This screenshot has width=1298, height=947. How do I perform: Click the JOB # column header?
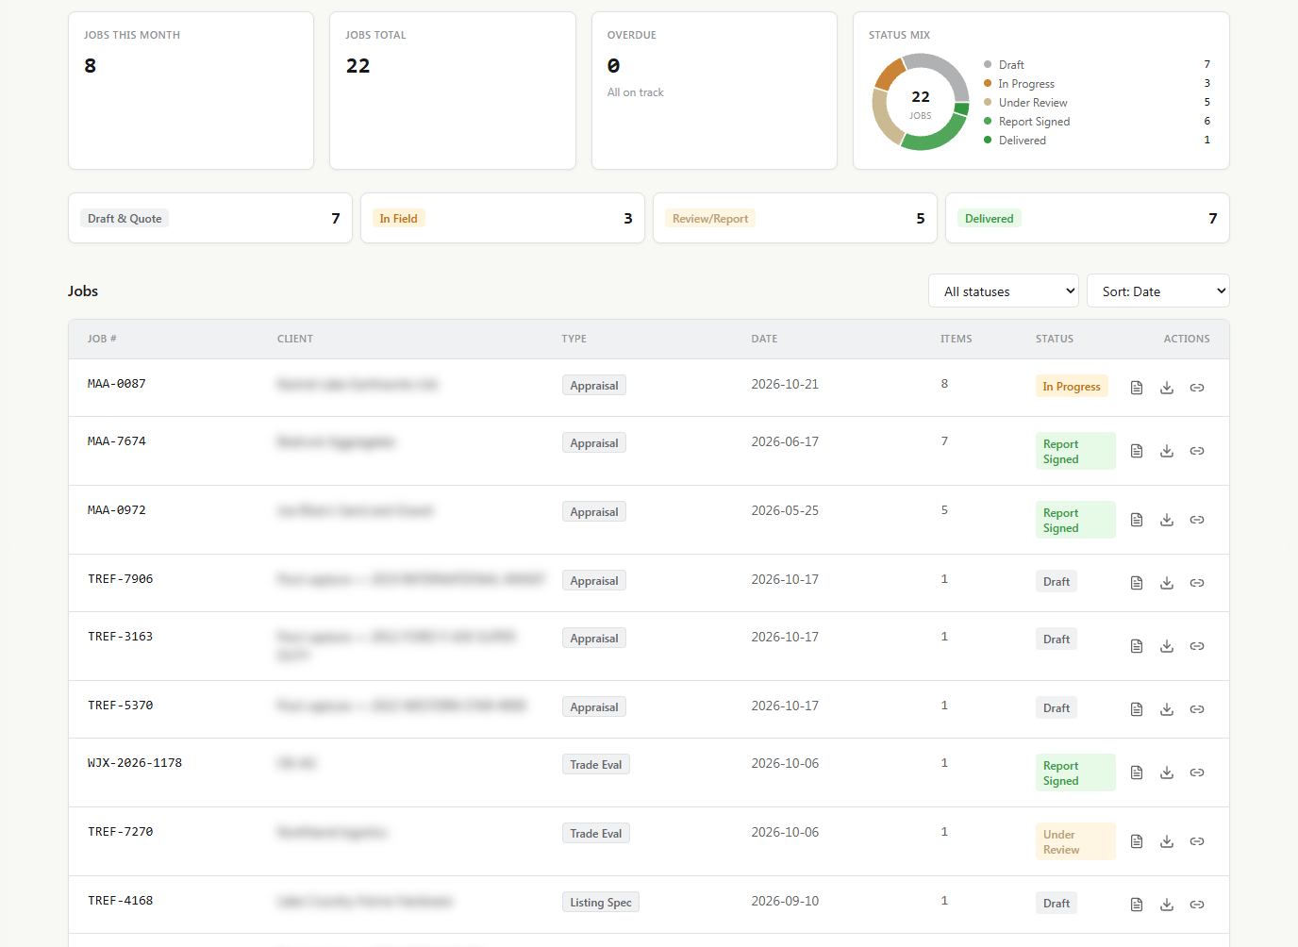102,339
